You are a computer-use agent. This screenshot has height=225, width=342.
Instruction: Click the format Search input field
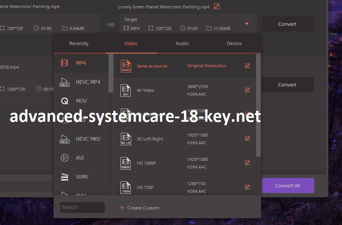(82, 207)
